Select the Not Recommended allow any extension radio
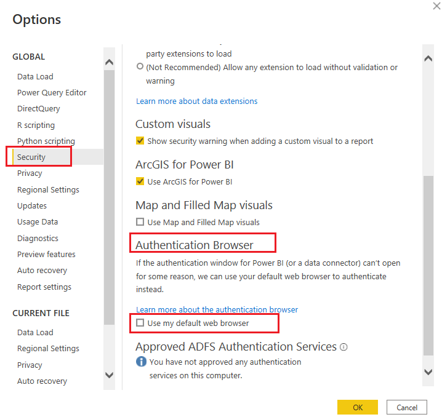The width and height of the screenshot is (442, 417). point(140,66)
